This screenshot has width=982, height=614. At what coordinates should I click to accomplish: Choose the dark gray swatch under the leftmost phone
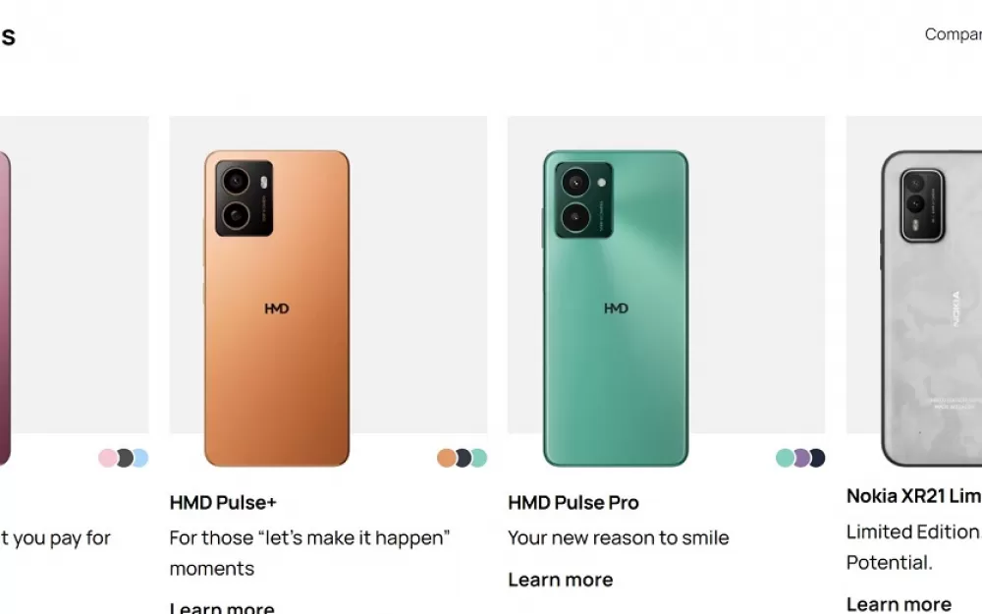point(125,458)
